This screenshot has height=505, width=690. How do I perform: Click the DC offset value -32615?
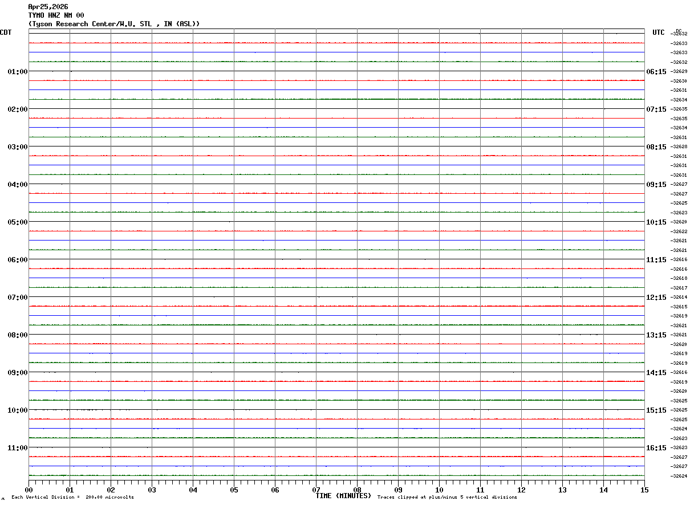(679, 307)
